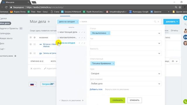
Task: Click the СОХРАНИТЬ button
Action: [x=117, y=100]
